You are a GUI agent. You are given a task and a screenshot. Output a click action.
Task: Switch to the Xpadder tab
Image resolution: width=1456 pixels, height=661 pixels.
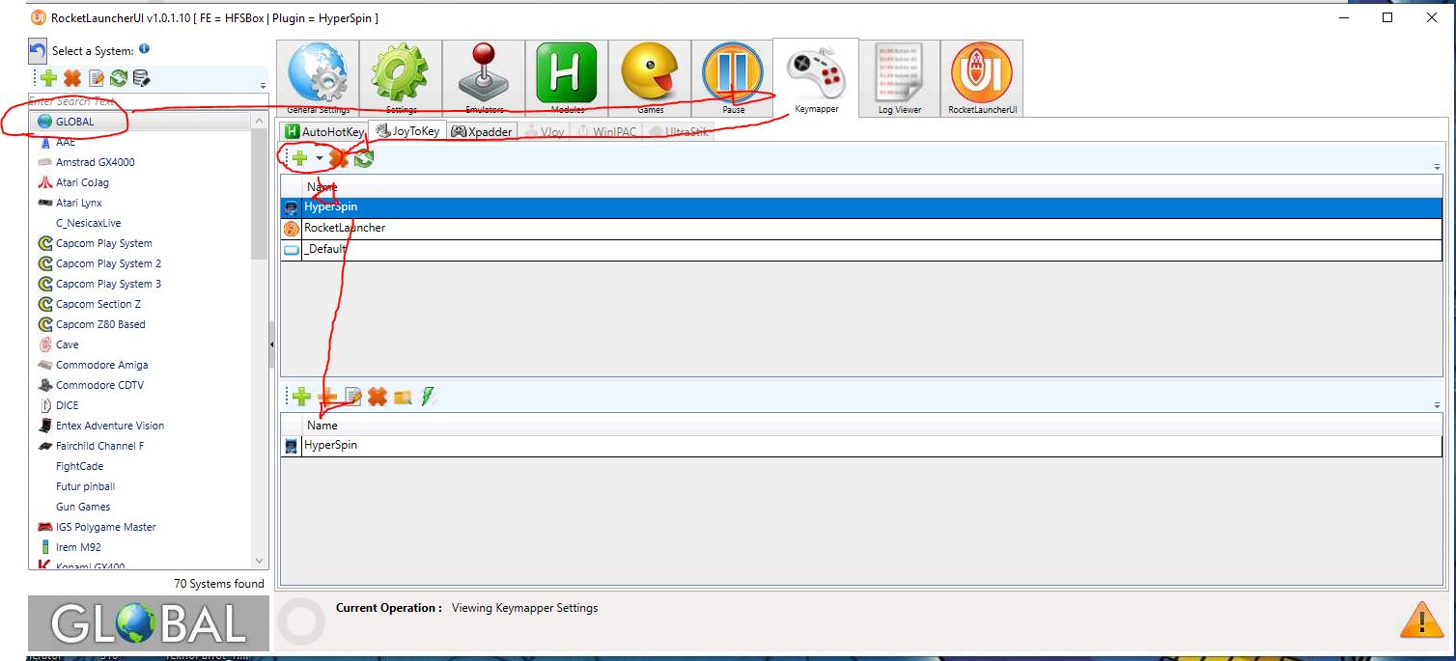[x=481, y=131]
